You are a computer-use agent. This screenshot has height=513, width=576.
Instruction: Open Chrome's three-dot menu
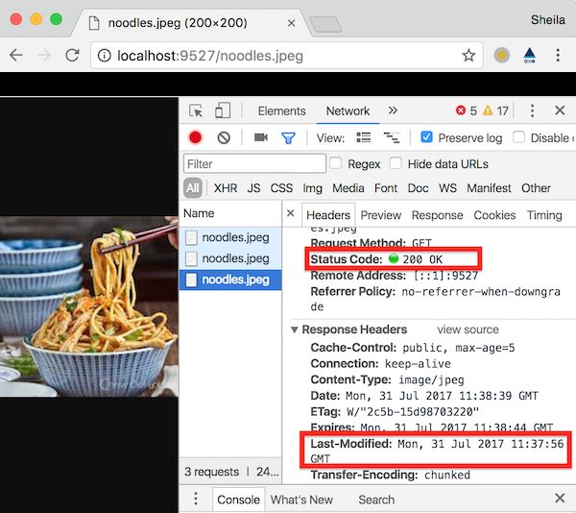(x=558, y=56)
